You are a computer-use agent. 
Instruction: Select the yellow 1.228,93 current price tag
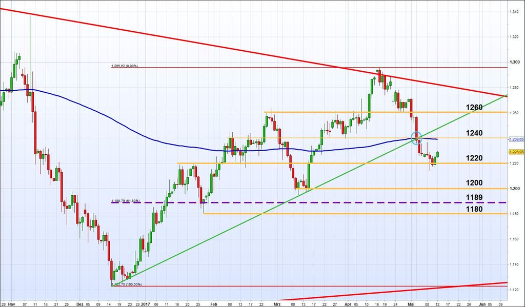coord(515,152)
